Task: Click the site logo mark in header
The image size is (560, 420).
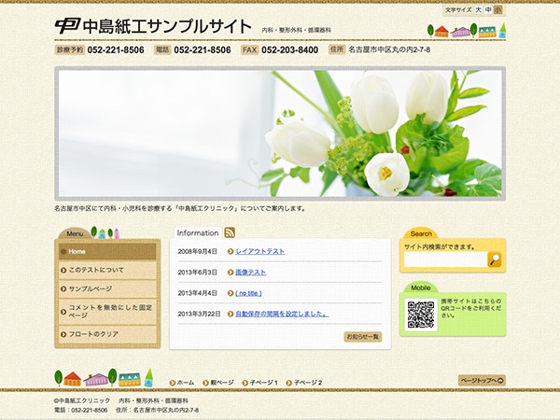Action: [67, 26]
